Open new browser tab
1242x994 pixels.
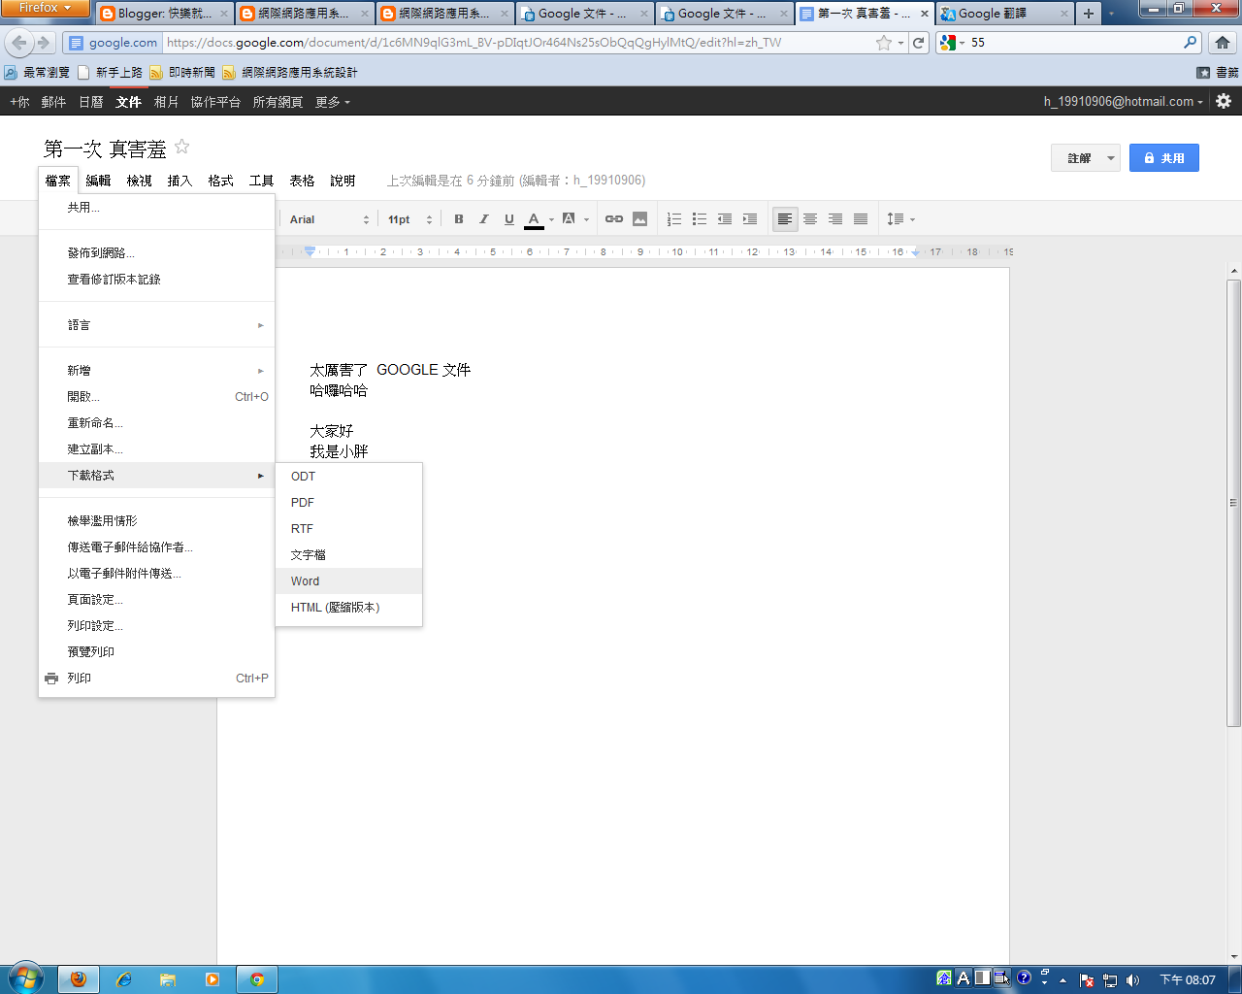1089,14
